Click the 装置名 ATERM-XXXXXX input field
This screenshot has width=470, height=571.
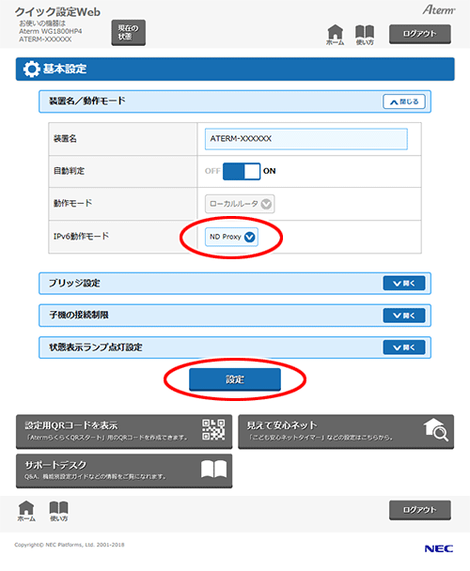pos(306,139)
